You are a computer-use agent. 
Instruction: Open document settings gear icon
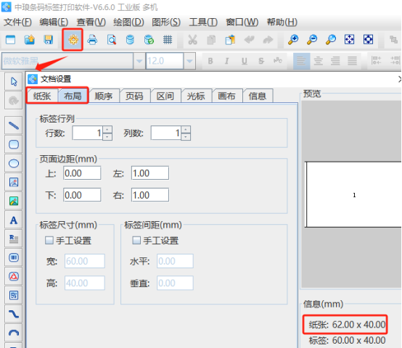tap(73, 40)
